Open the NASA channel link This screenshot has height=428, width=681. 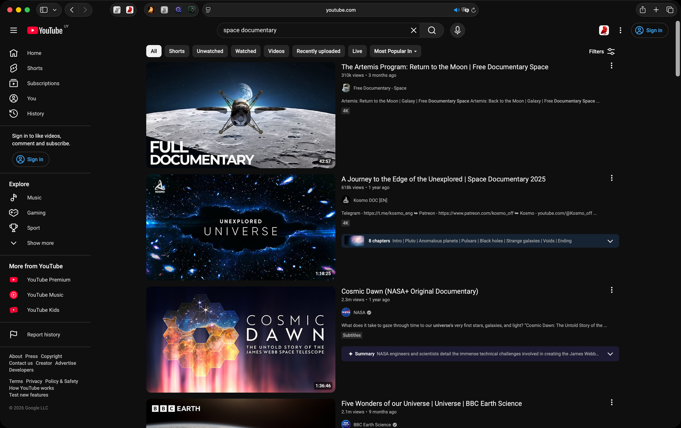click(359, 313)
